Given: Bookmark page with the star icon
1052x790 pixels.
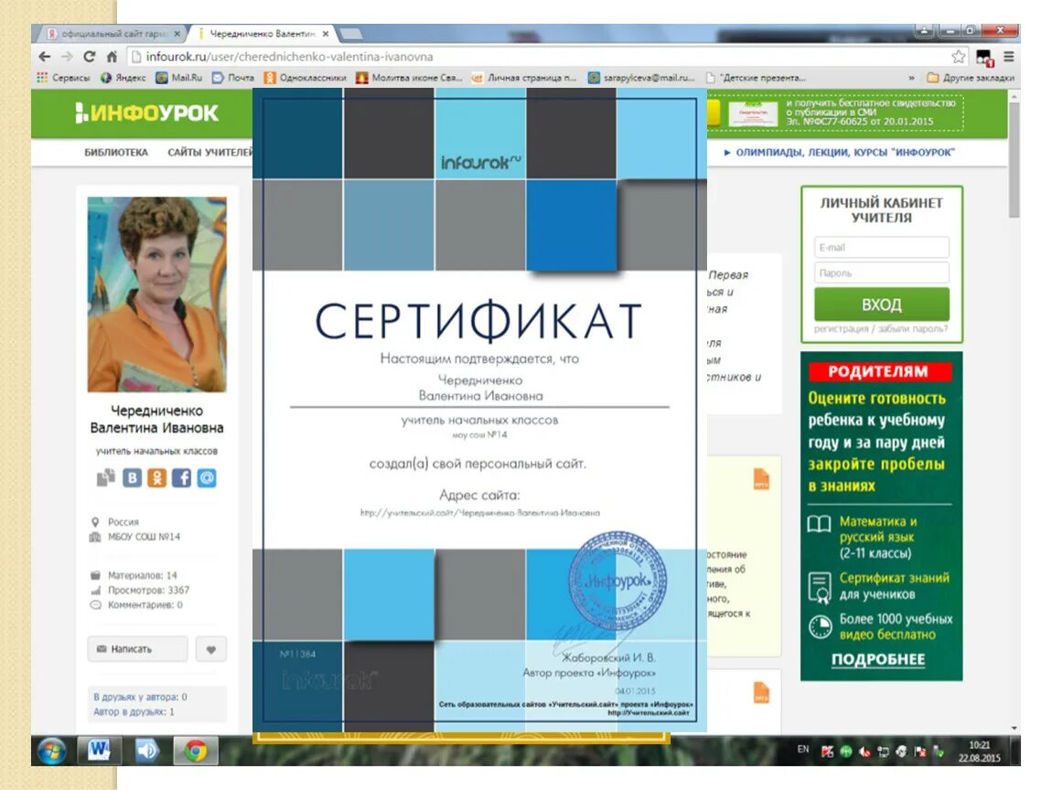Looking at the screenshot, I should point(959,57).
